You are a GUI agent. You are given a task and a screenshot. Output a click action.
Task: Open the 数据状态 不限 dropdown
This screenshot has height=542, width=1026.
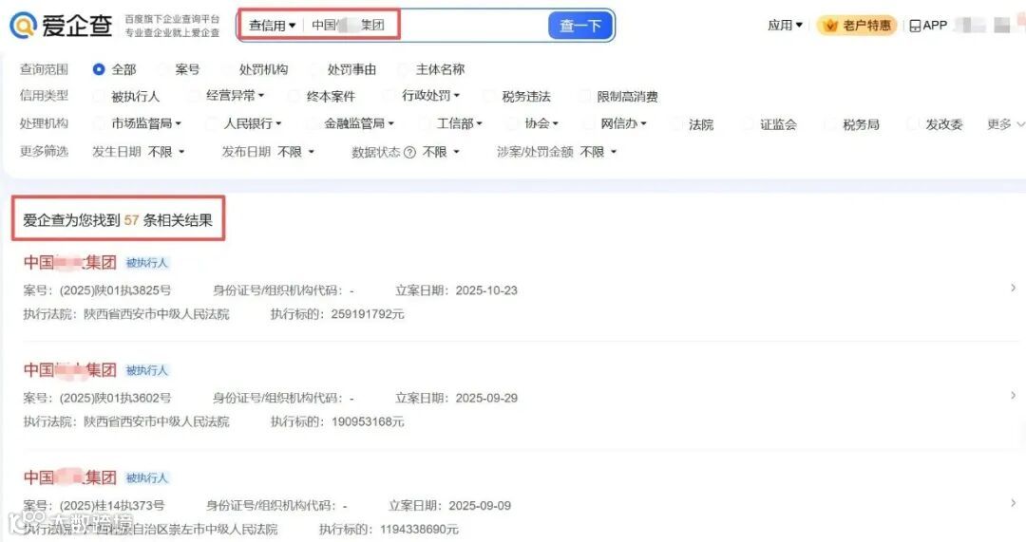pos(441,152)
